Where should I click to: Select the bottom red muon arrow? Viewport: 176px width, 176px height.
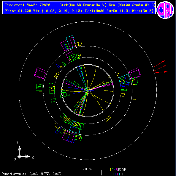tap(161, 72)
